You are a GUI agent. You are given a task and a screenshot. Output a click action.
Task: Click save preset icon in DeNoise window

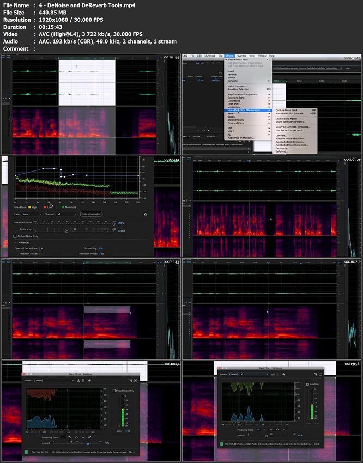78,381
